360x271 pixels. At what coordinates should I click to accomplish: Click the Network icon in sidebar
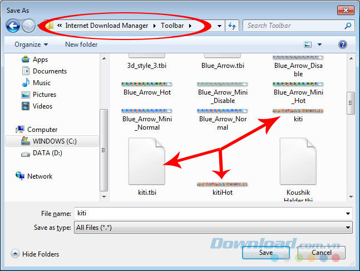(20, 176)
